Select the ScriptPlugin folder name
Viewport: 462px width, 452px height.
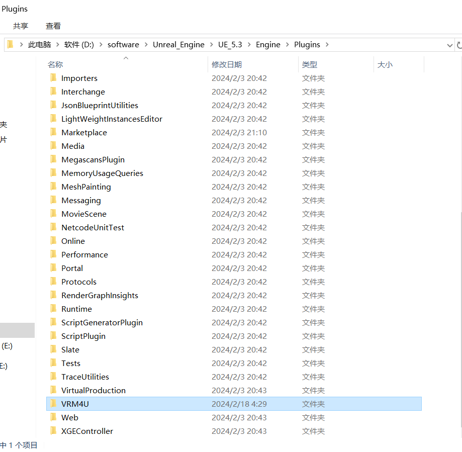83,336
